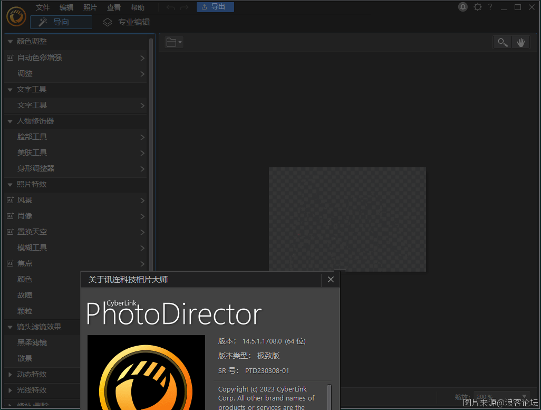The image size is (541, 410).
Task: Click the zoom magnifier tool icon
Action: pos(503,43)
